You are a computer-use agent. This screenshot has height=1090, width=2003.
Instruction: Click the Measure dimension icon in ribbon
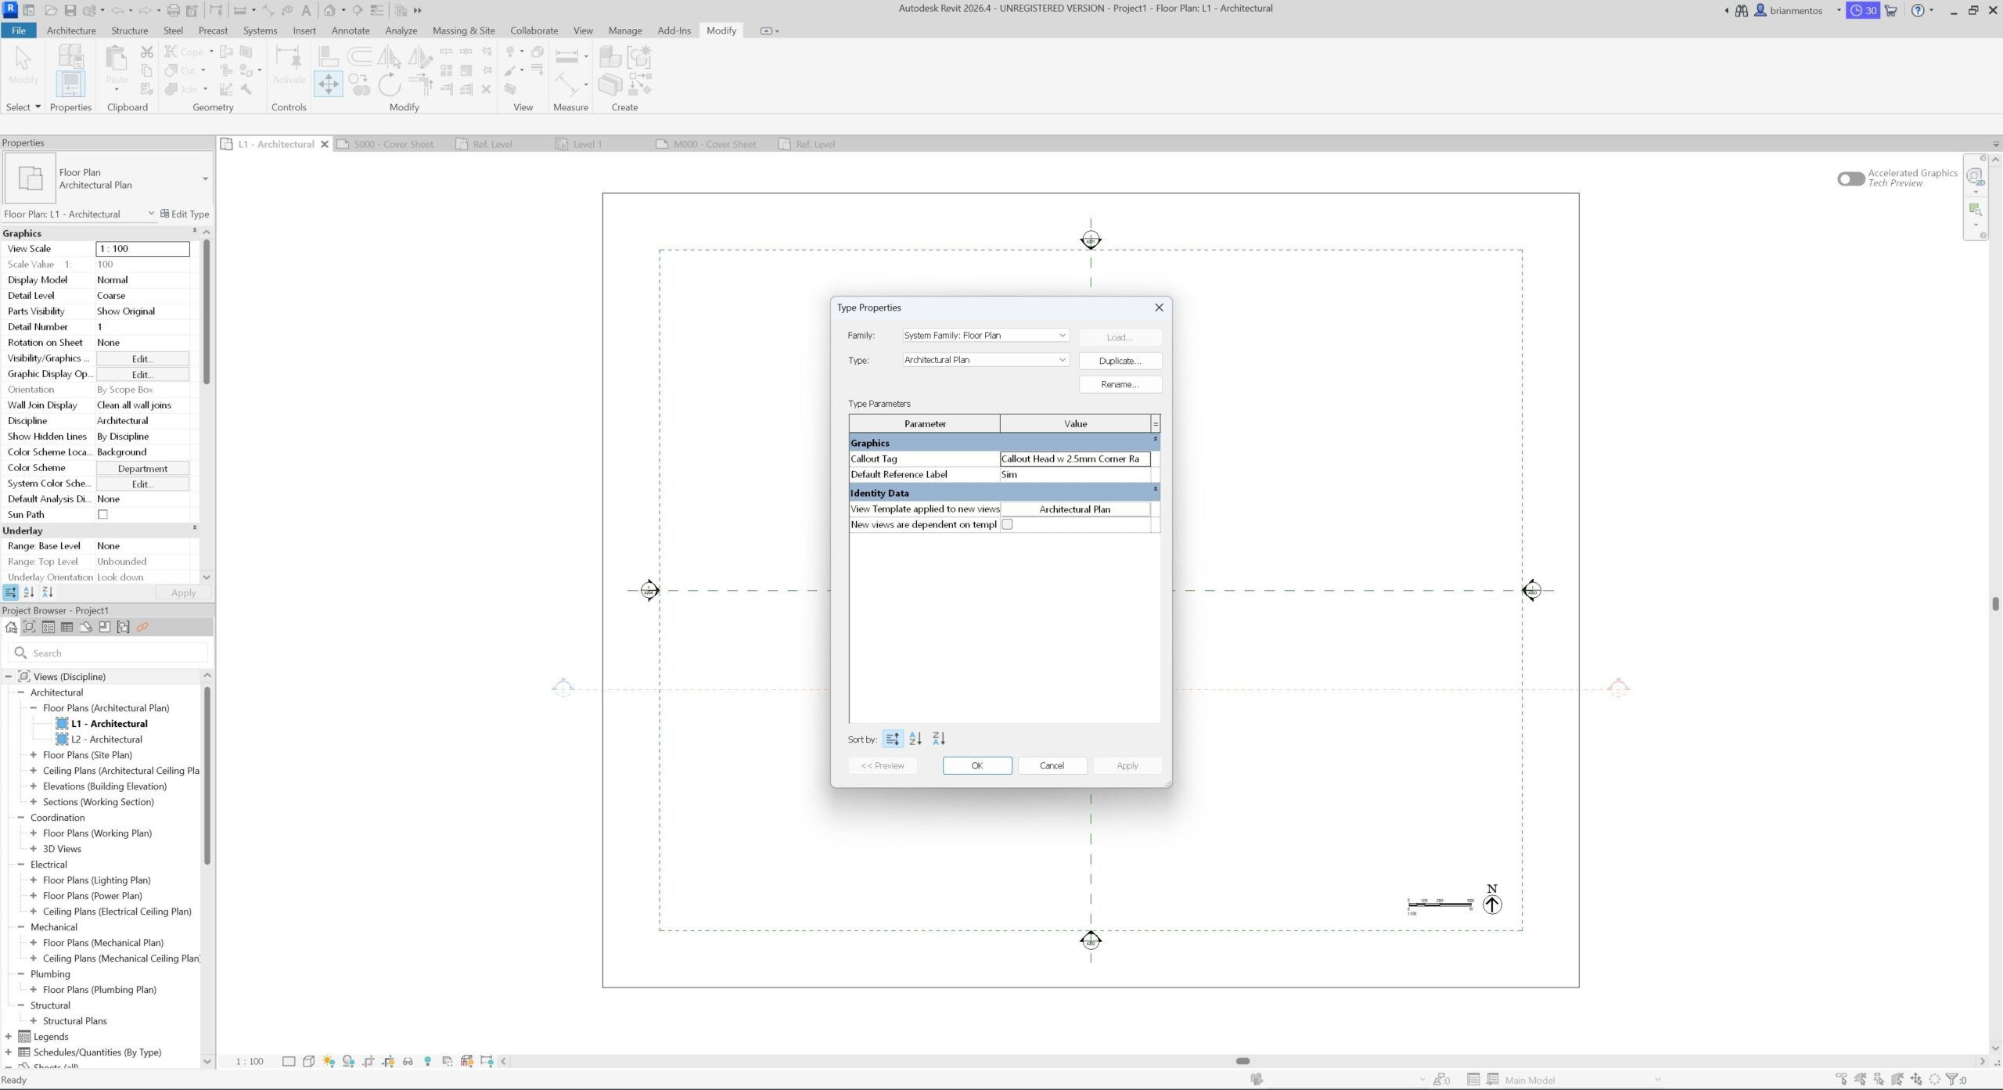[x=566, y=56]
